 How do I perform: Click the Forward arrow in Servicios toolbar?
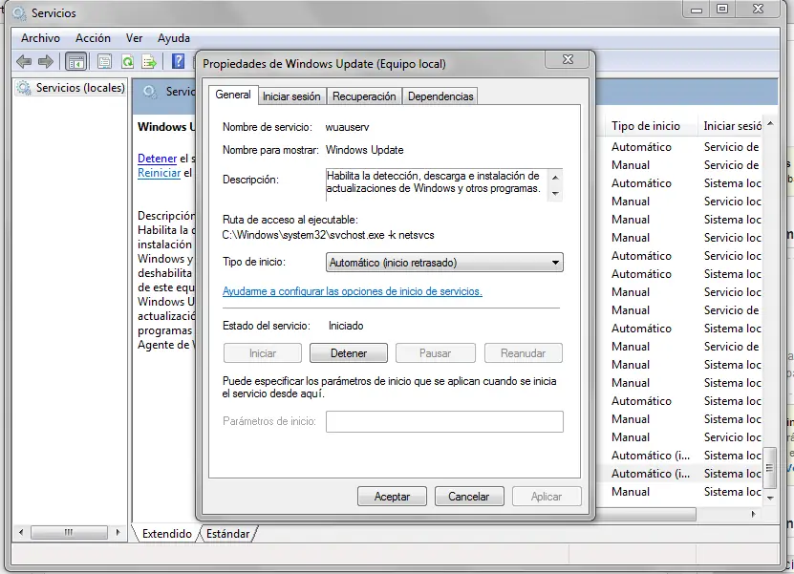click(46, 62)
